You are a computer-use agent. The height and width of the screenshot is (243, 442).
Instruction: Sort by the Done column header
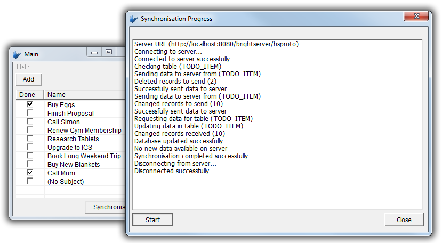point(27,95)
